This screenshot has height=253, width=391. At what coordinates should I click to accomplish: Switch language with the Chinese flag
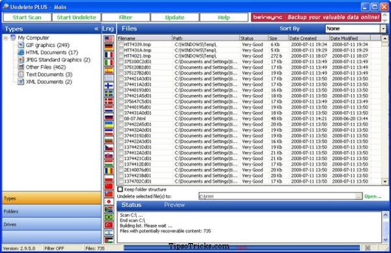pos(108,186)
